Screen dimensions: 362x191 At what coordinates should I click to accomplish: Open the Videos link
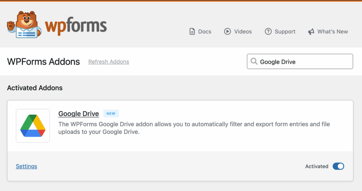pyautogui.click(x=243, y=32)
